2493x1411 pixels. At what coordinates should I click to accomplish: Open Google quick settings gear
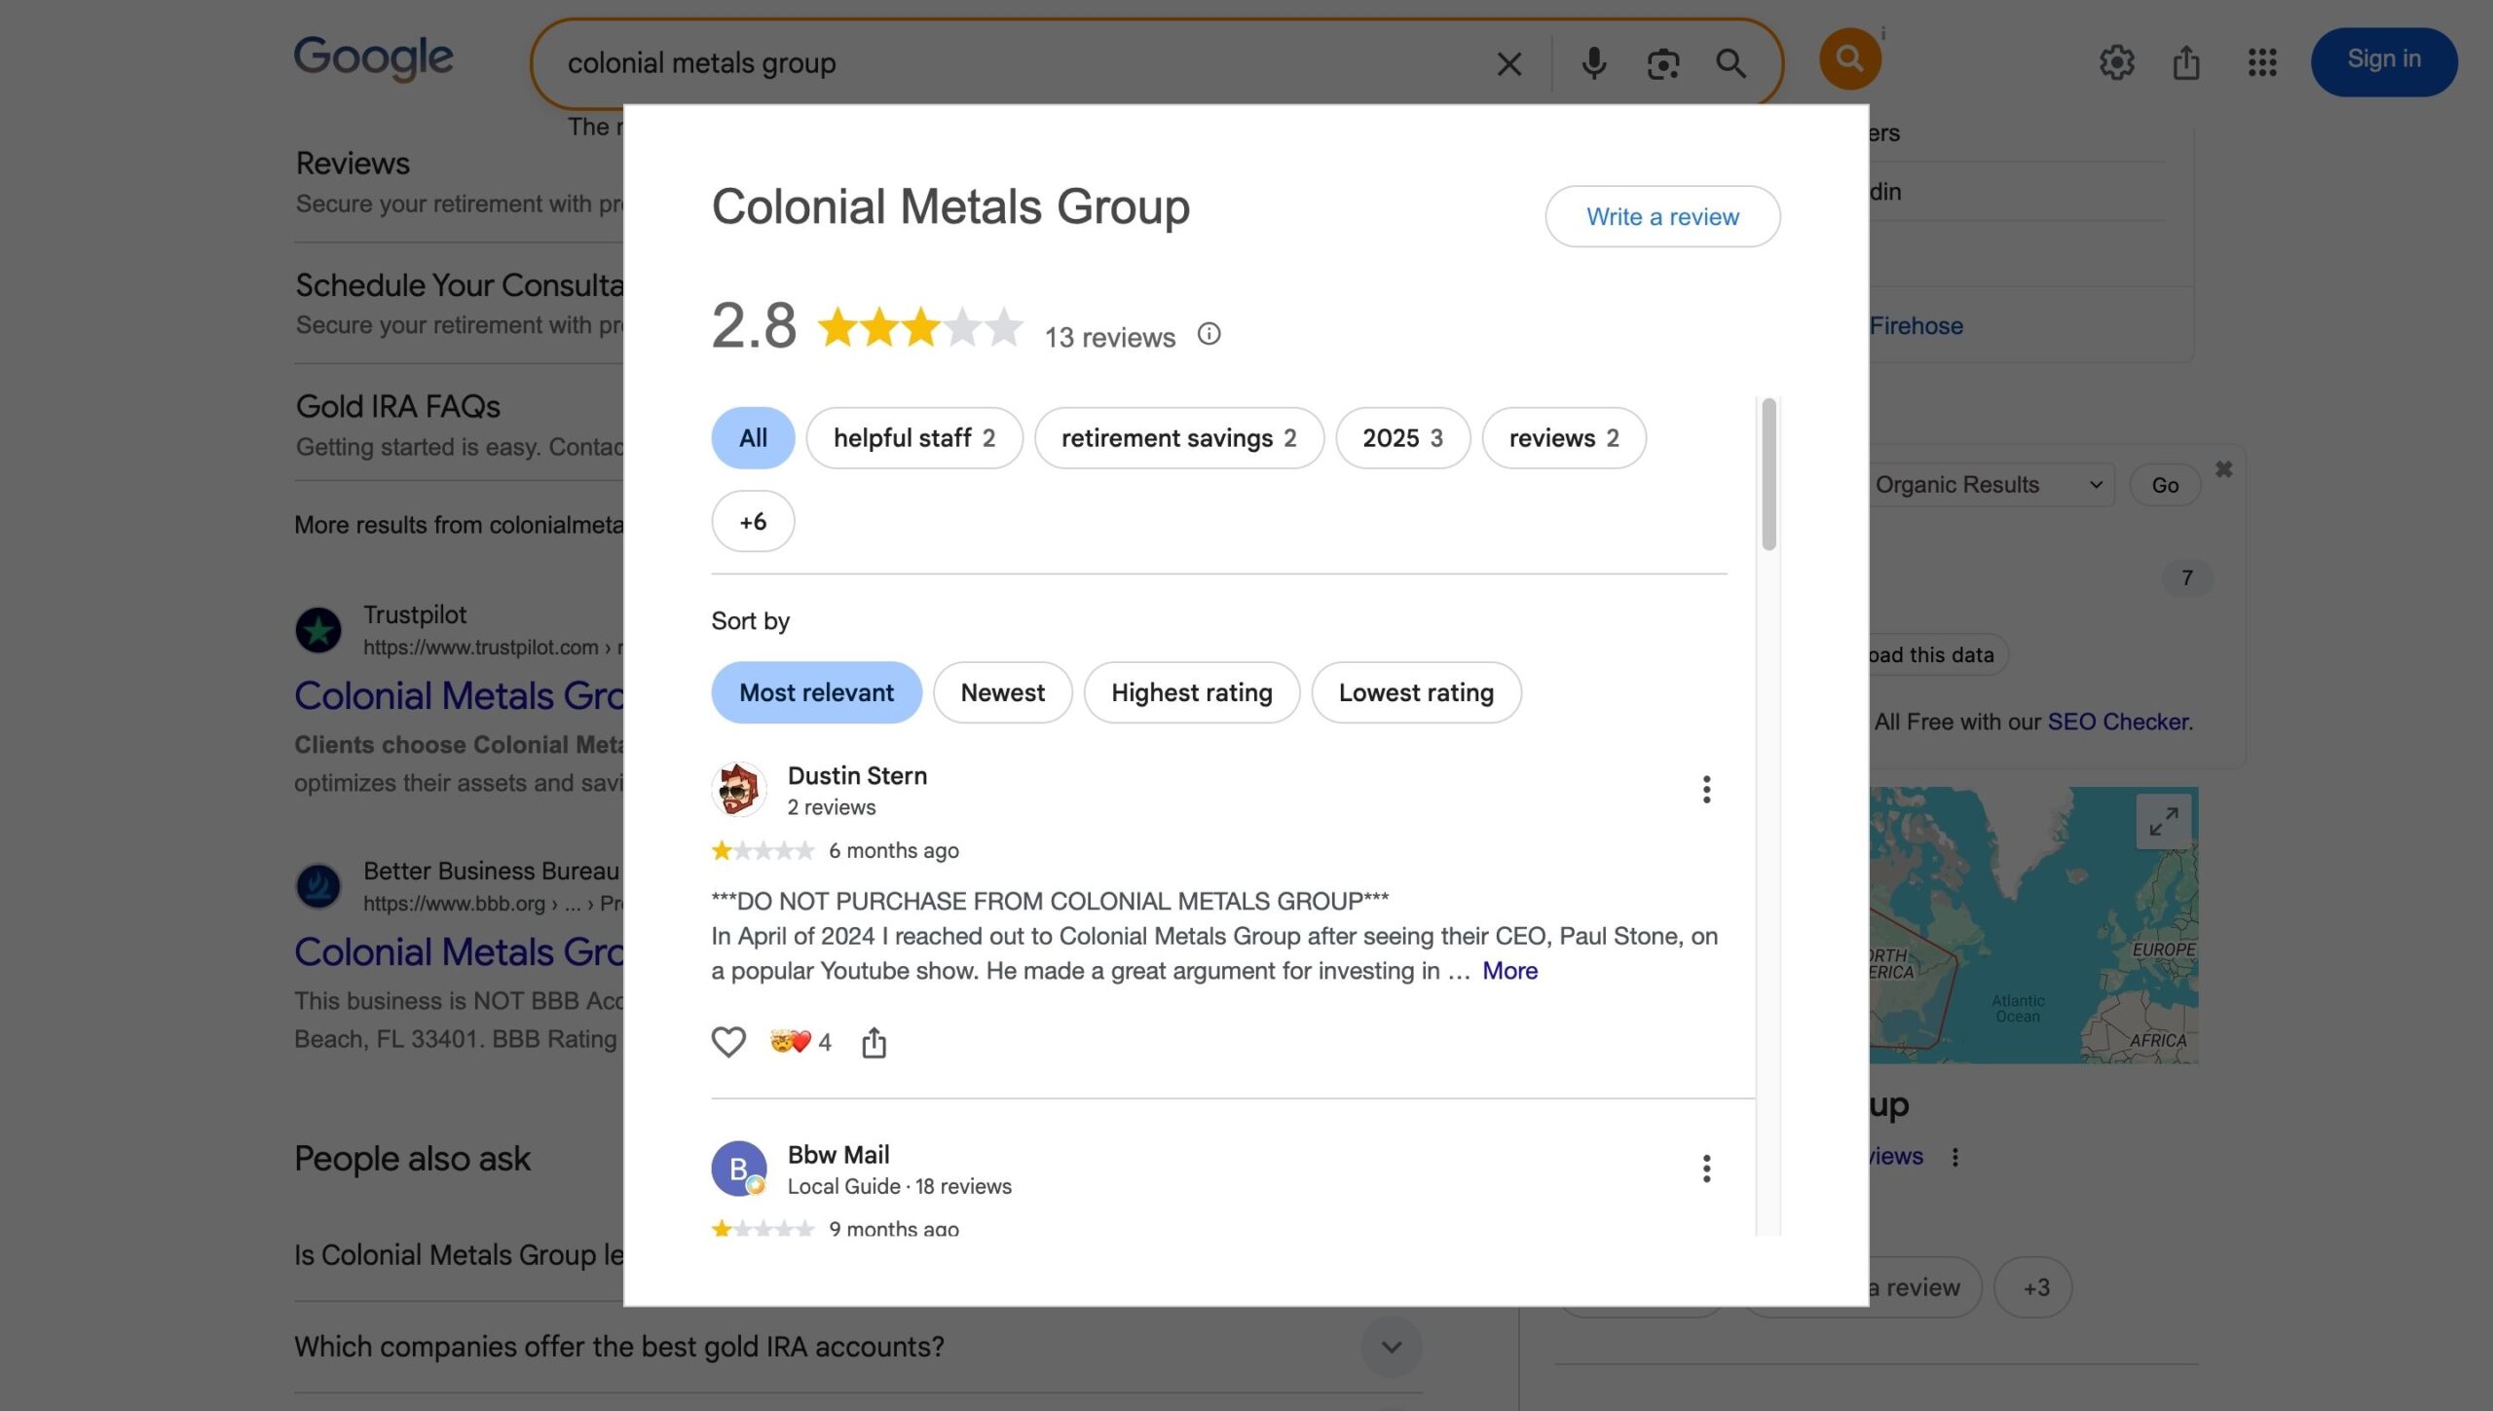point(2116,62)
